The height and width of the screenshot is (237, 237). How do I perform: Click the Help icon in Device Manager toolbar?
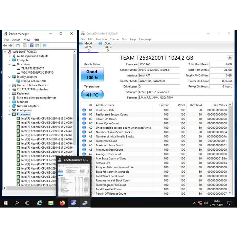tap(32, 45)
